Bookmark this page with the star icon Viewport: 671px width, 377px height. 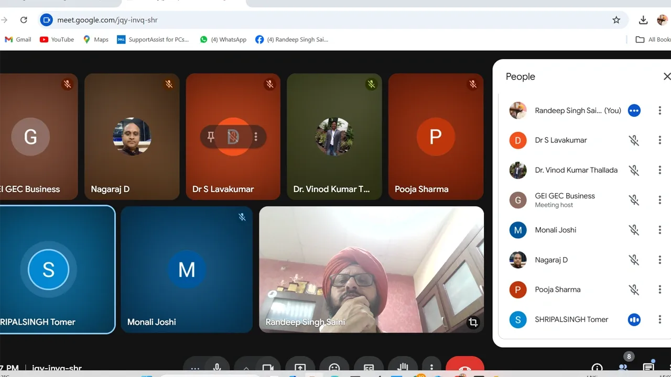[616, 20]
